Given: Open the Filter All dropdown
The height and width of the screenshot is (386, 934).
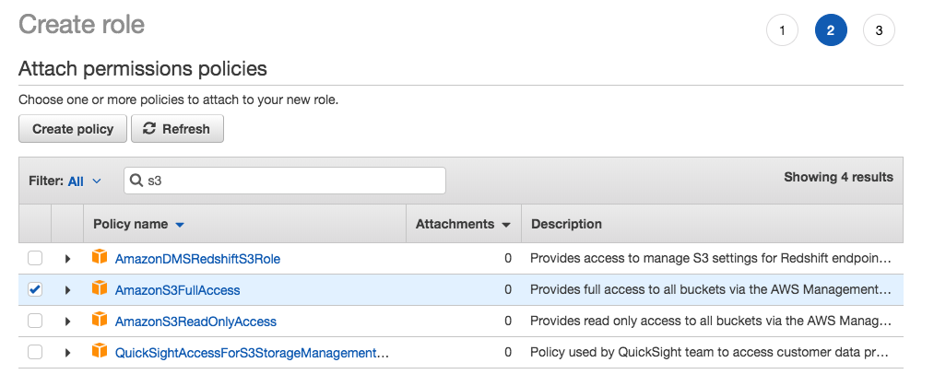Looking at the screenshot, I should [85, 181].
